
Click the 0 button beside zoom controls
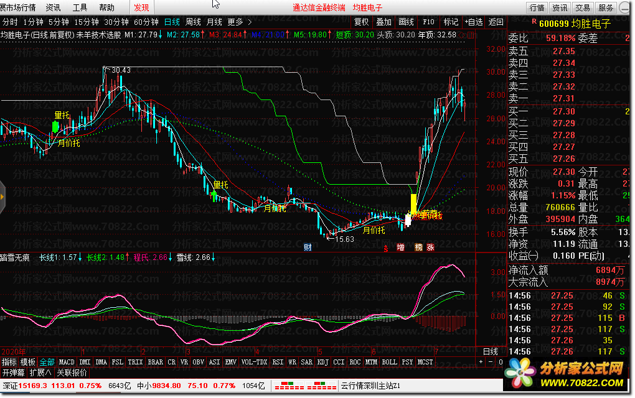pos(500,362)
